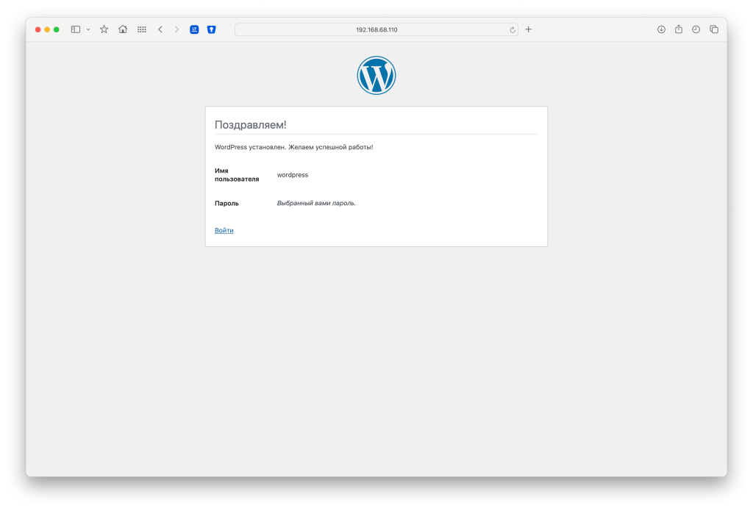The height and width of the screenshot is (511, 753).
Task: Go to the home page icon
Action: [123, 29]
